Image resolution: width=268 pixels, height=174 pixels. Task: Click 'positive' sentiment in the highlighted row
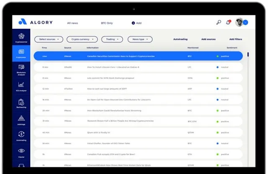coord(225,56)
